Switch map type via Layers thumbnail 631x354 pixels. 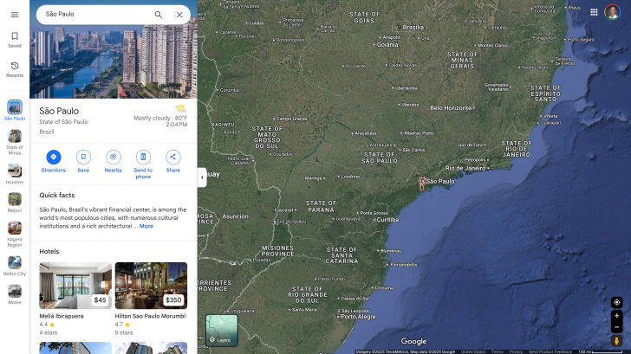click(x=221, y=330)
